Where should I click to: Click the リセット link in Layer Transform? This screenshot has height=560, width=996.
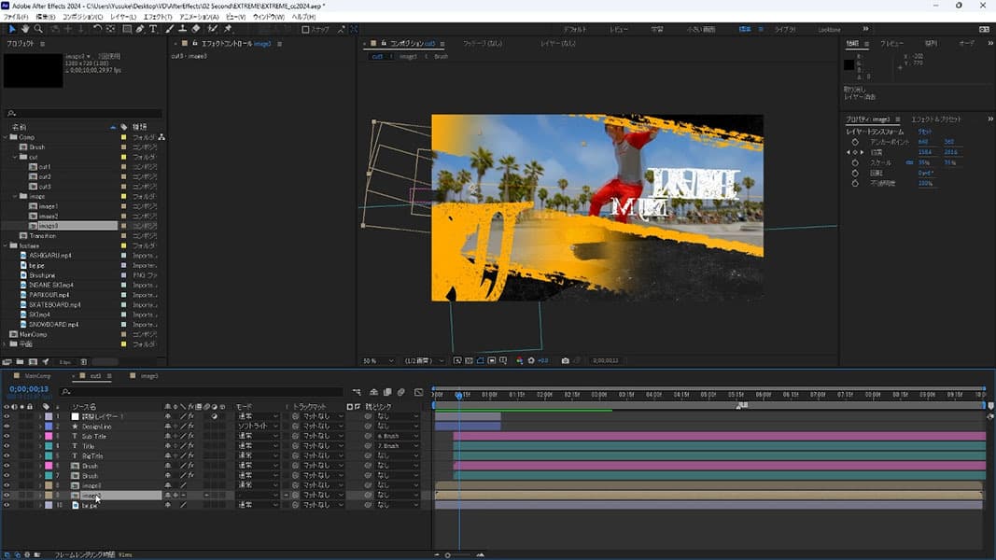point(925,132)
